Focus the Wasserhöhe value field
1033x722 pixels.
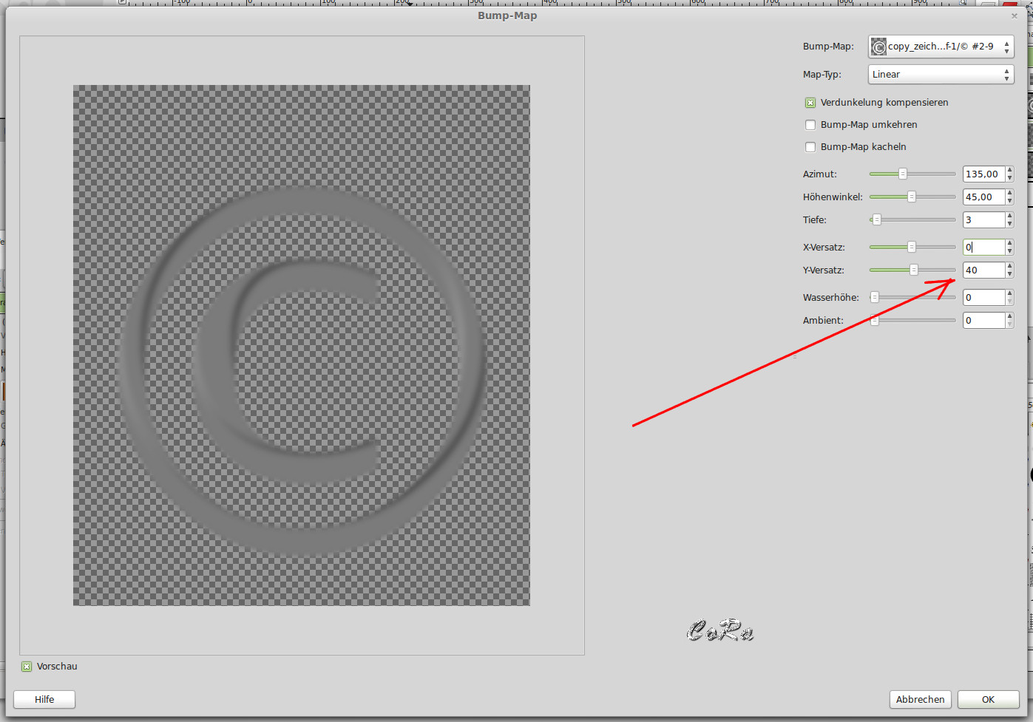point(984,298)
